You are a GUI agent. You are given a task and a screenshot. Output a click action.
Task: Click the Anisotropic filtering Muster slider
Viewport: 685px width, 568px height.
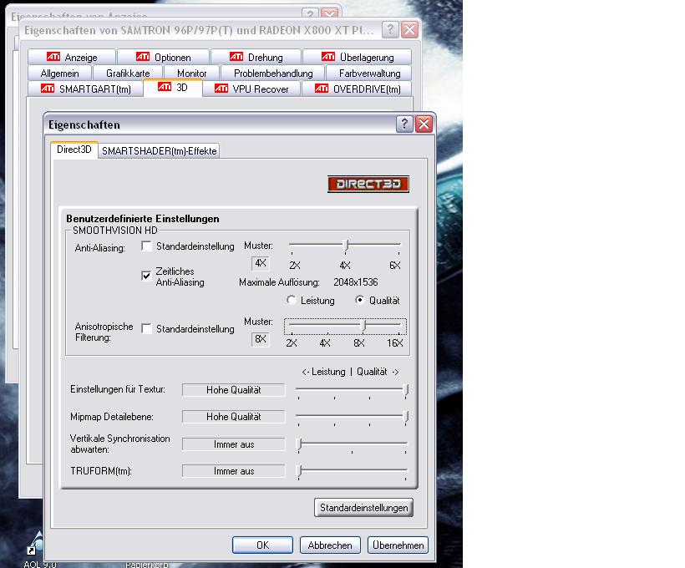coord(345,327)
